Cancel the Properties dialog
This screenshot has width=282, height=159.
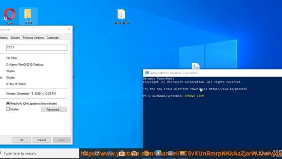41,140
